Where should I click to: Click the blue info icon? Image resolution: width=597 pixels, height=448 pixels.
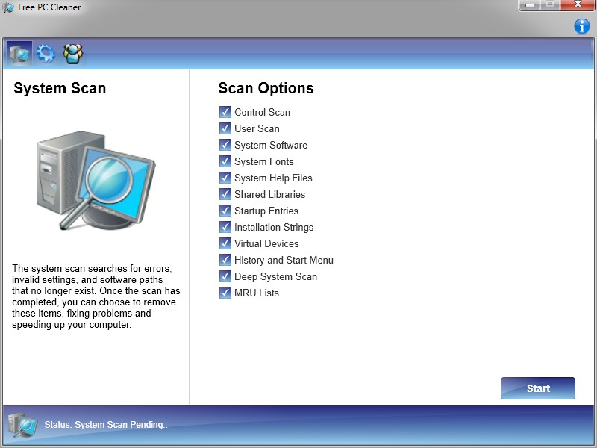[582, 26]
